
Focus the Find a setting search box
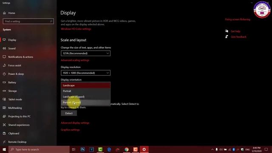click(28, 21)
